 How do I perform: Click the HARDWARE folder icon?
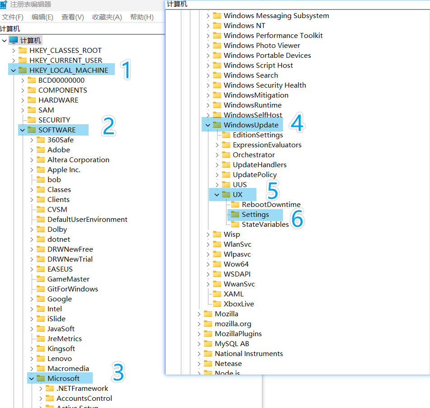coord(32,100)
